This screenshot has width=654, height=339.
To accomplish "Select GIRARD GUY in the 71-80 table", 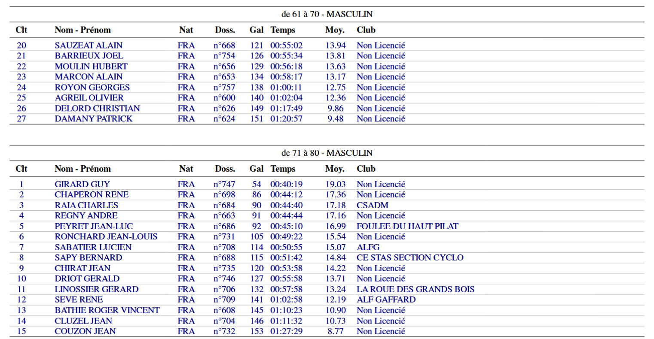I will click(82, 185).
